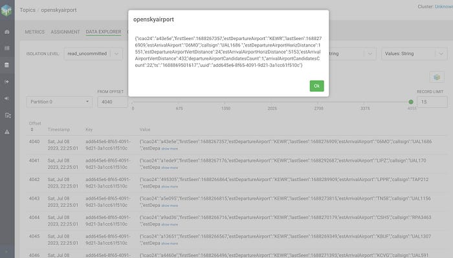Click the openskyairport breadcrumb text

click(59, 10)
